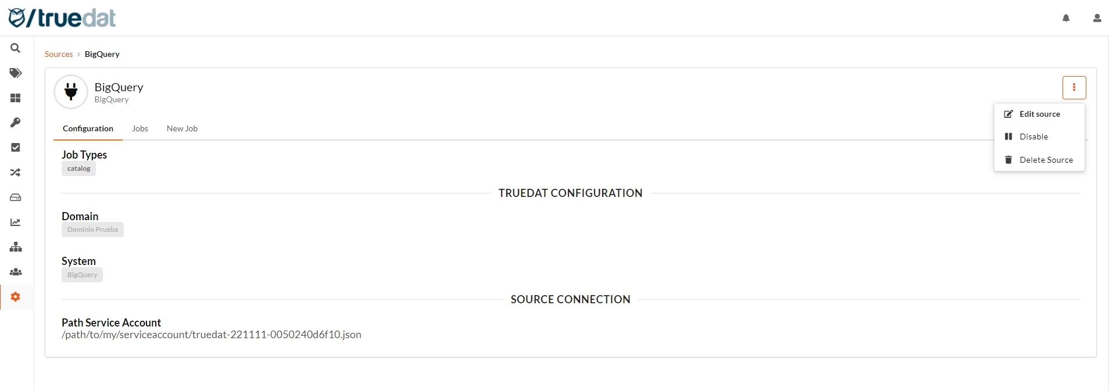Image resolution: width=1109 pixels, height=391 pixels.
Task: Switch to the Jobs tab
Action: [140, 129]
